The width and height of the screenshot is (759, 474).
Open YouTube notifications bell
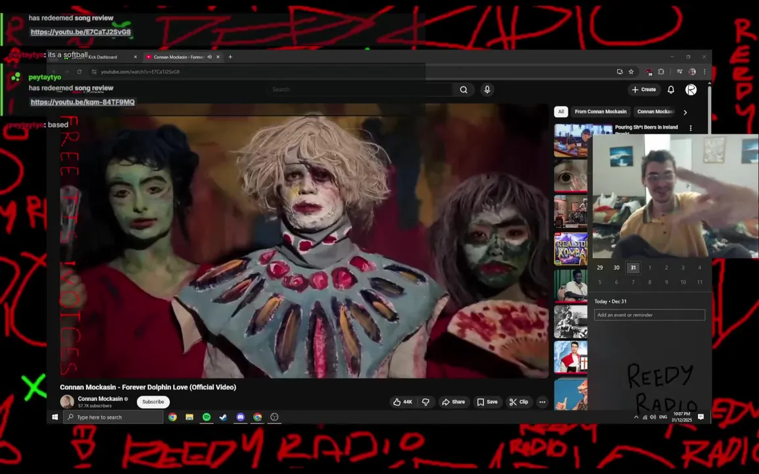[x=671, y=90]
